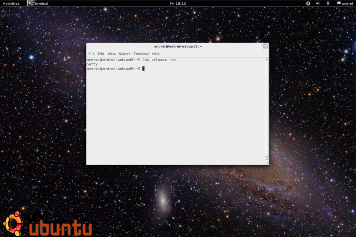Open the volume speaker icon
This screenshot has height=237, width=356.
[318, 3]
